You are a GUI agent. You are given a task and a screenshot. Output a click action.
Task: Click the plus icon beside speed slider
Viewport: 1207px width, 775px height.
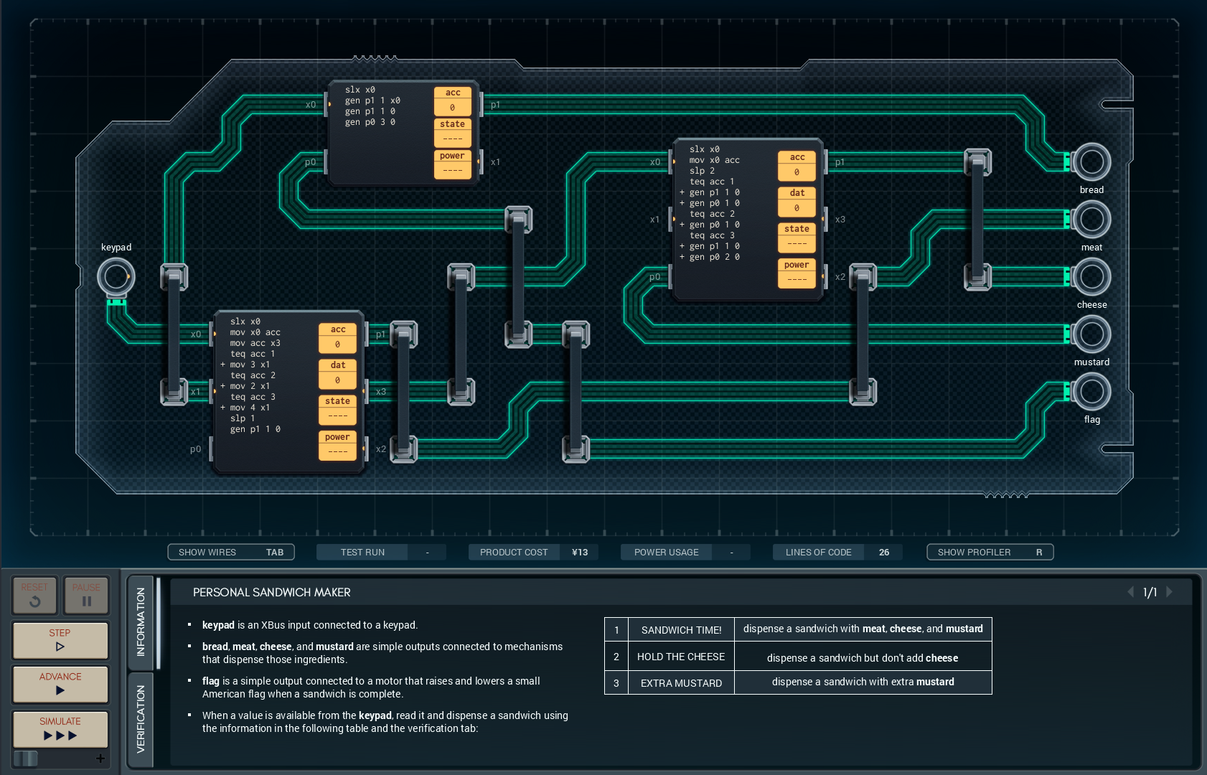(100, 758)
